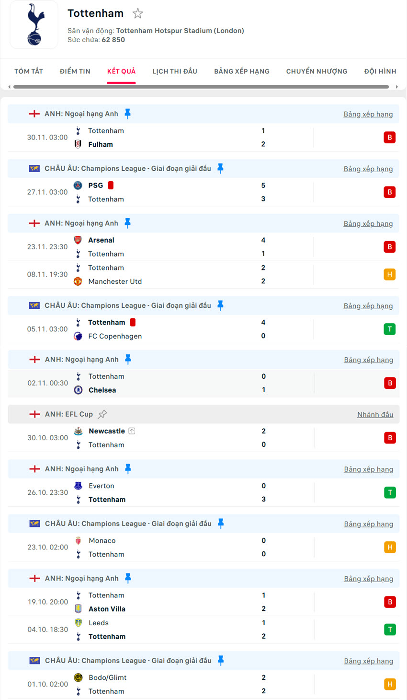Screen dimensions: 407x700
Task: Open the Nhánh đấu link for EFL Cup
Action: [375, 415]
